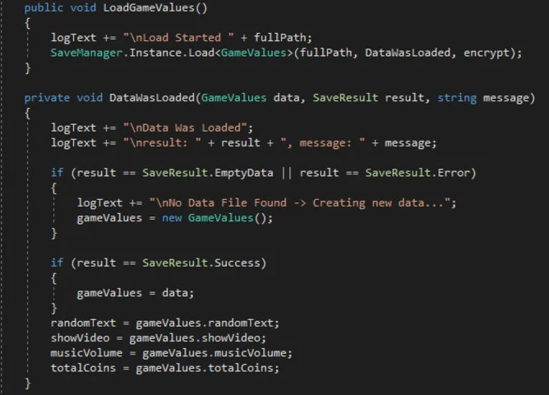Click the string ", message: "
Image resolution: width=549 pixels, height=395 pixels.
323,142
